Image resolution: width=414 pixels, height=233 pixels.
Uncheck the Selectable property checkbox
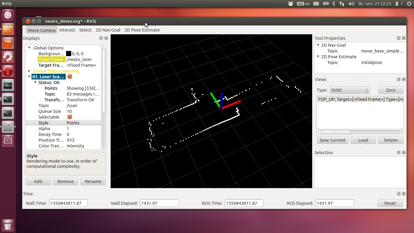coord(70,117)
